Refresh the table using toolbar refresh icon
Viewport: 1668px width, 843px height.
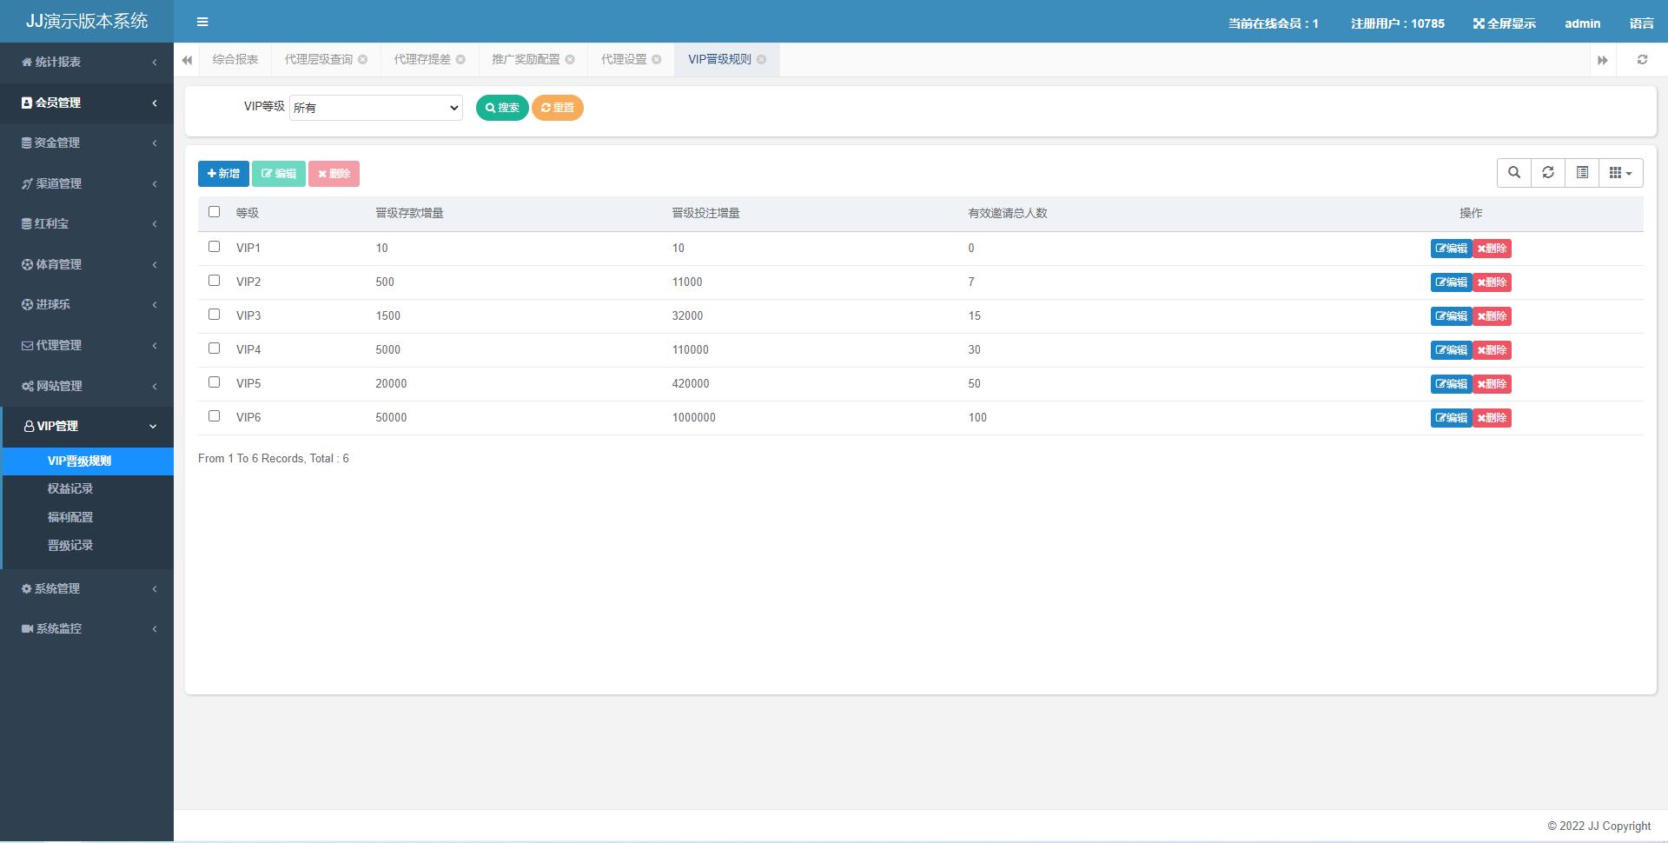pyautogui.click(x=1547, y=173)
